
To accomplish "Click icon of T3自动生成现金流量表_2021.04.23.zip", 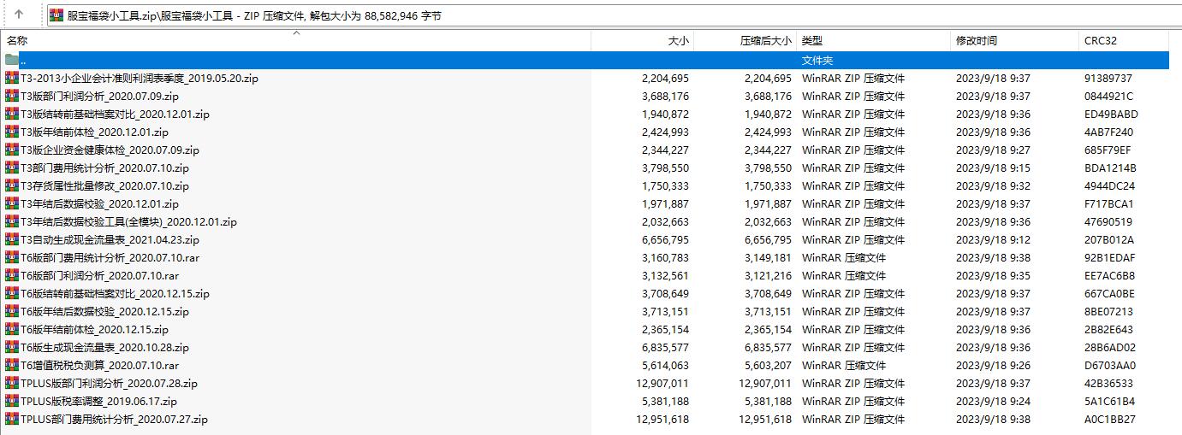I will (x=11, y=239).
